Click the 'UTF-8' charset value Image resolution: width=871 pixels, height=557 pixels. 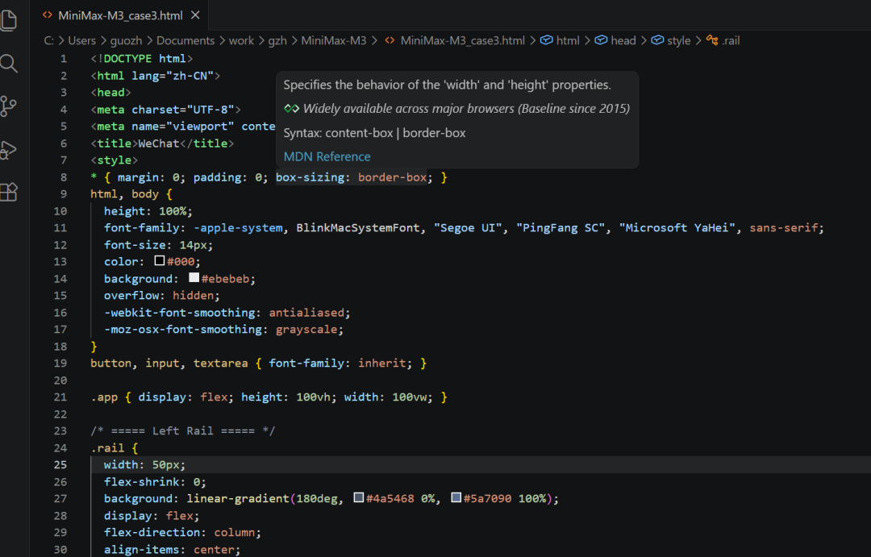[210, 110]
